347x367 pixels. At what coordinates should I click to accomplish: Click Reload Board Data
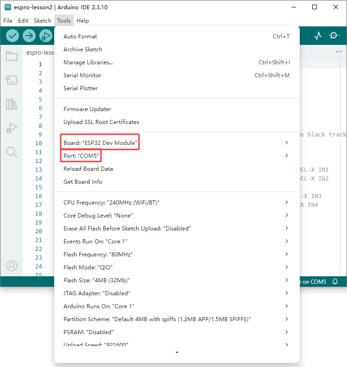[x=177, y=169]
